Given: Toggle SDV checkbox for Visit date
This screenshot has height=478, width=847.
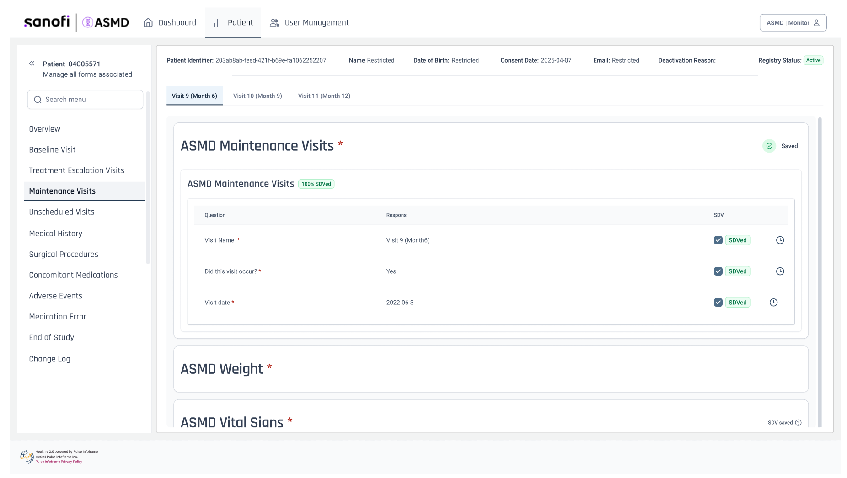Looking at the screenshot, I should [718, 303].
